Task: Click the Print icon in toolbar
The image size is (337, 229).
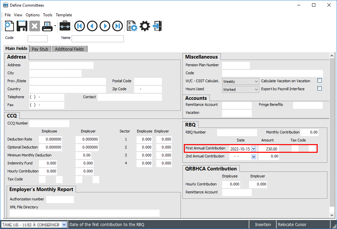Action: click(47, 26)
